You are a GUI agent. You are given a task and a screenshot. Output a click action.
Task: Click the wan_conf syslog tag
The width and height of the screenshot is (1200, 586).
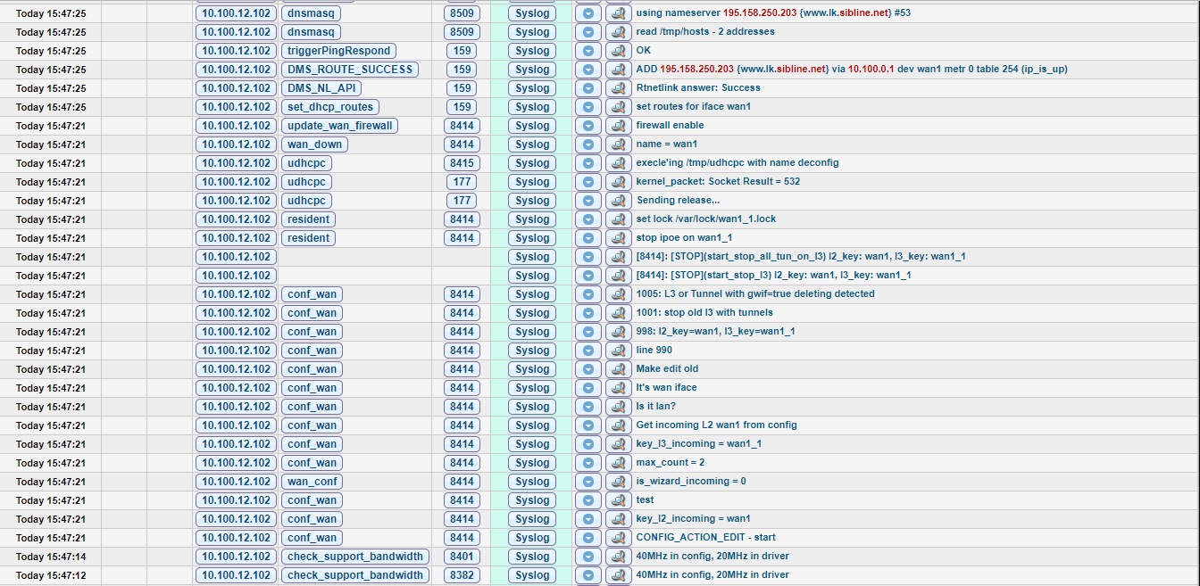coord(312,482)
